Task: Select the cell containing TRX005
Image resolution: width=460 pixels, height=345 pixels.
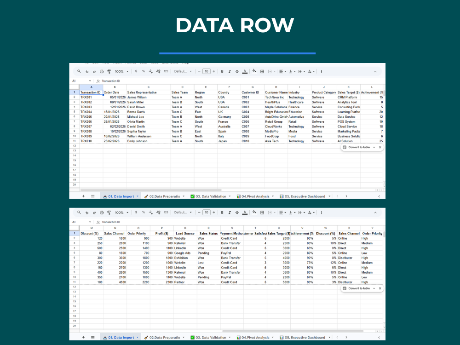Action: coord(91,117)
